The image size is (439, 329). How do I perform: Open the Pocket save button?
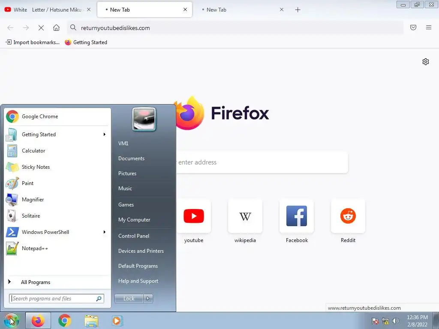point(413,27)
